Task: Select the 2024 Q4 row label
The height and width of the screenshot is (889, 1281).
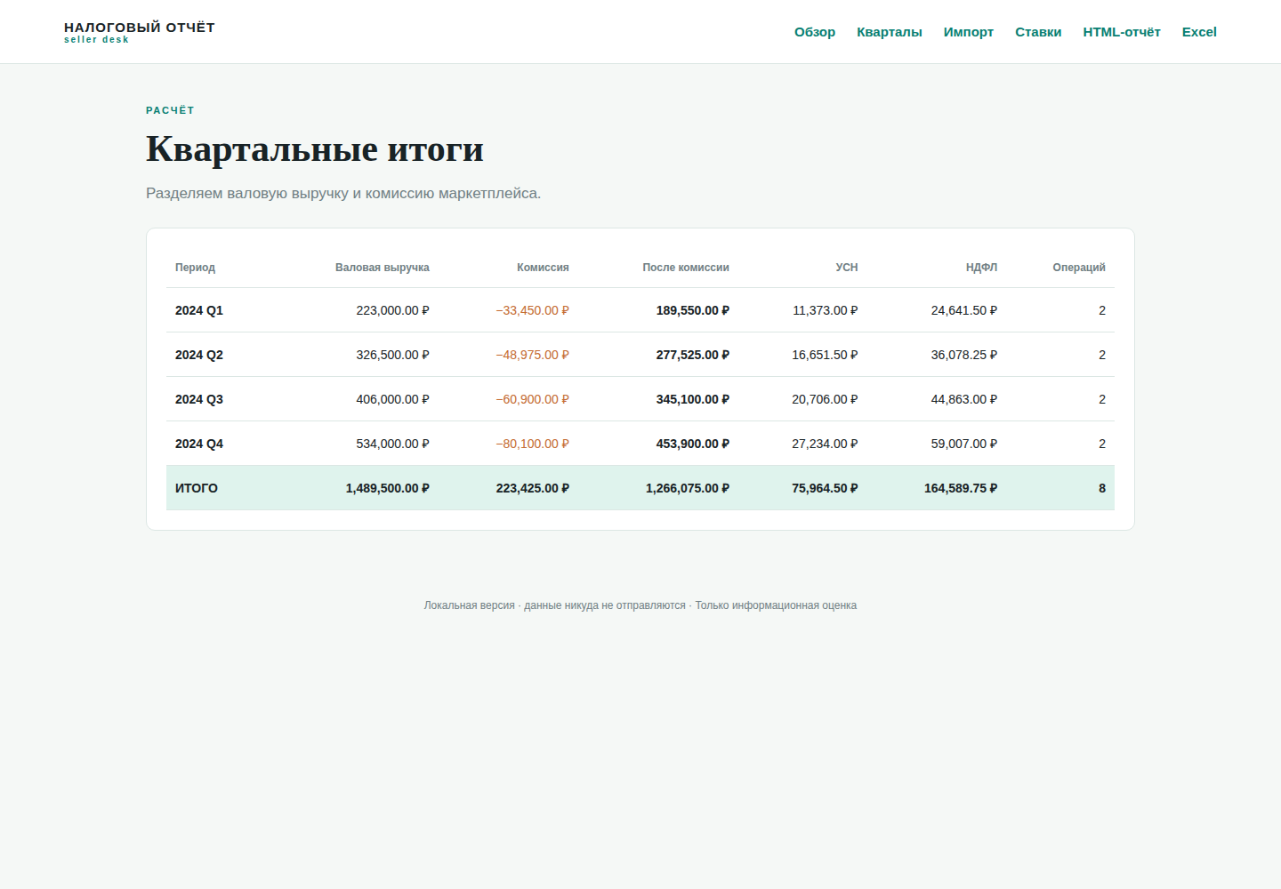Action: pyautogui.click(x=199, y=444)
